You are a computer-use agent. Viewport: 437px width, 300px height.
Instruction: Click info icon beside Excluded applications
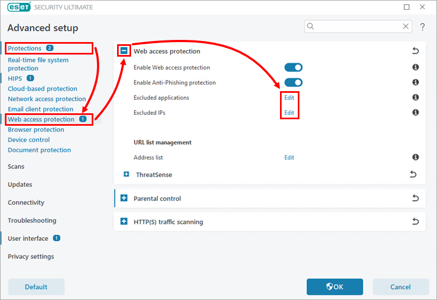pos(415,98)
